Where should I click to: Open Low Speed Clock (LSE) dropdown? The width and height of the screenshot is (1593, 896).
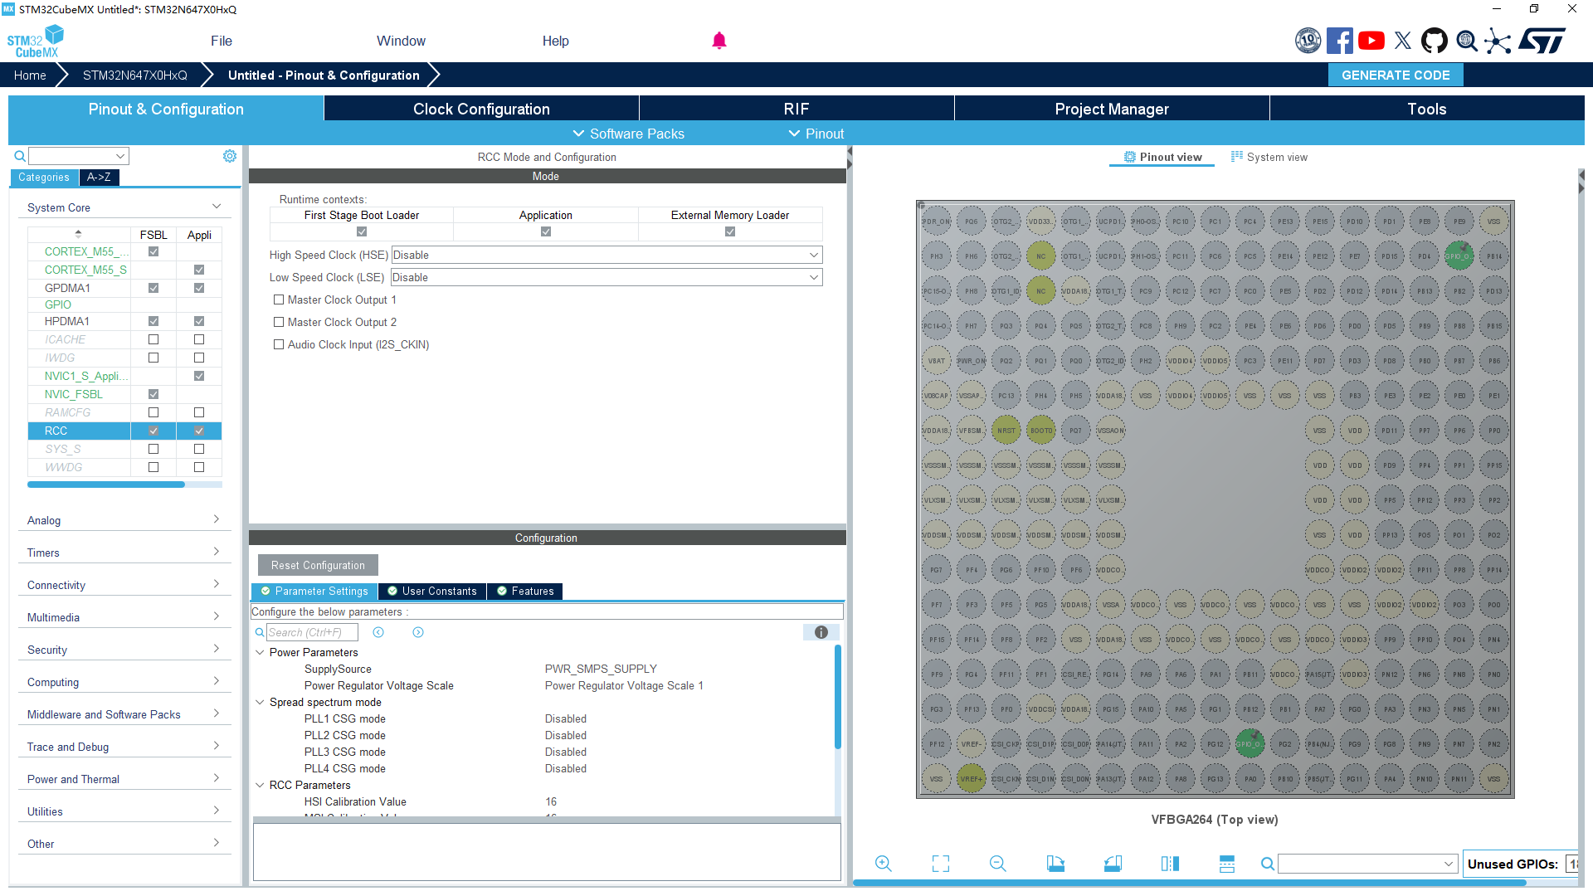point(607,277)
